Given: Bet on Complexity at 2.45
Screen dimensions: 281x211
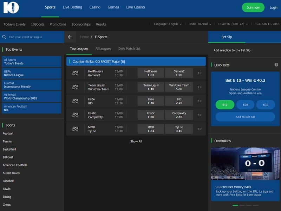Looking at the screenshot, I should 179,115.
